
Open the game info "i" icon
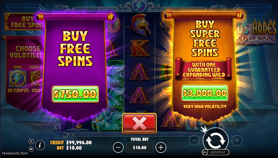[40, 146]
